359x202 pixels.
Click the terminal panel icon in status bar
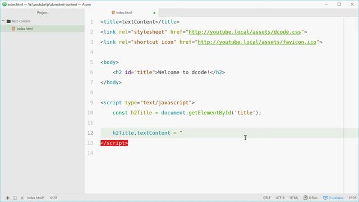[15, 198]
